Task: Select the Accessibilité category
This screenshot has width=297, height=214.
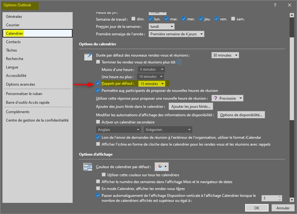Action: click(37, 76)
